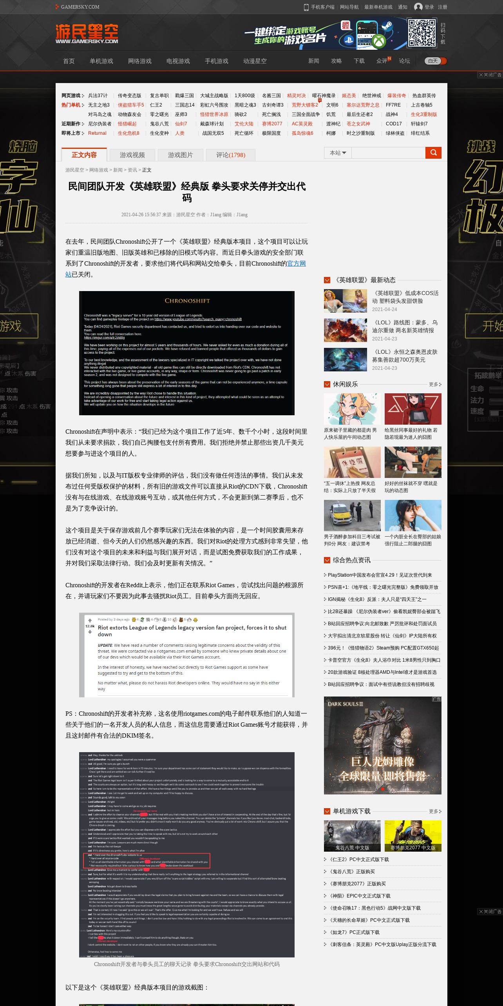
Task: Open 396元！《怪猎物语2》Steam预购 headline
Action: click(x=384, y=648)
